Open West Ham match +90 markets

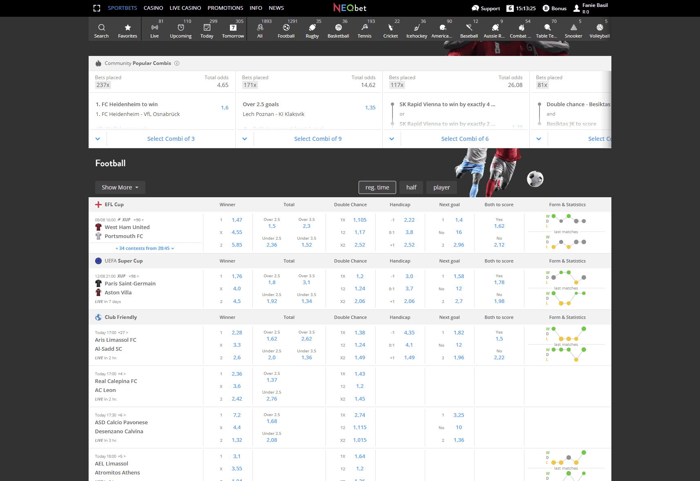coord(139,220)
